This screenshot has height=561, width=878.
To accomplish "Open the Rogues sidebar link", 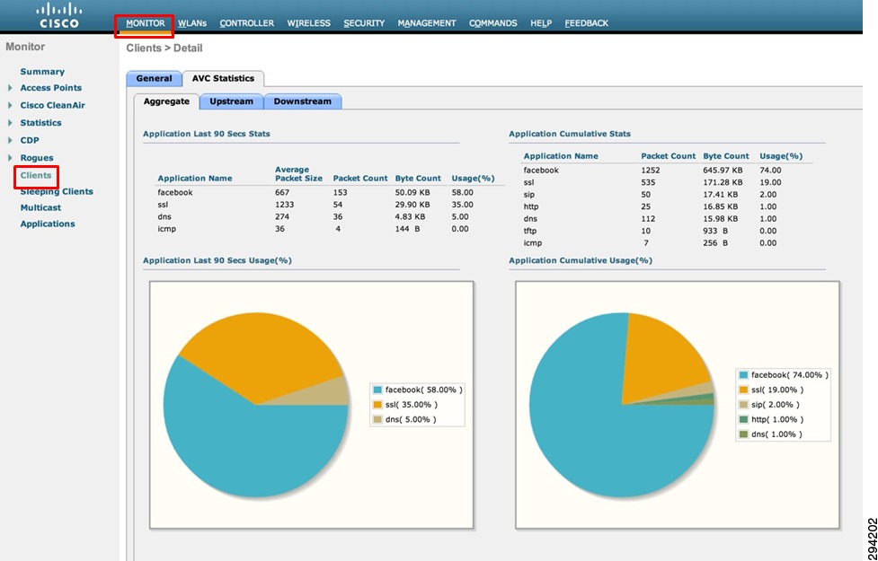I will click(37, 158).
